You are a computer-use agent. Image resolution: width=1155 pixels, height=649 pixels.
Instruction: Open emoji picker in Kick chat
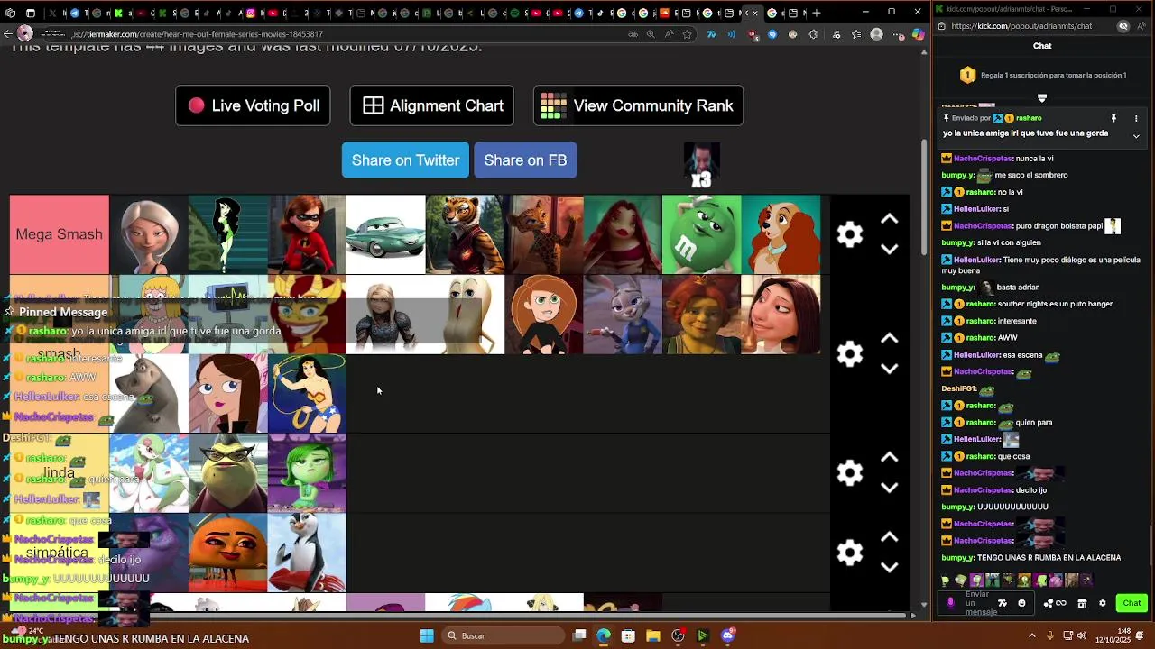click(x=1021, y=603)
